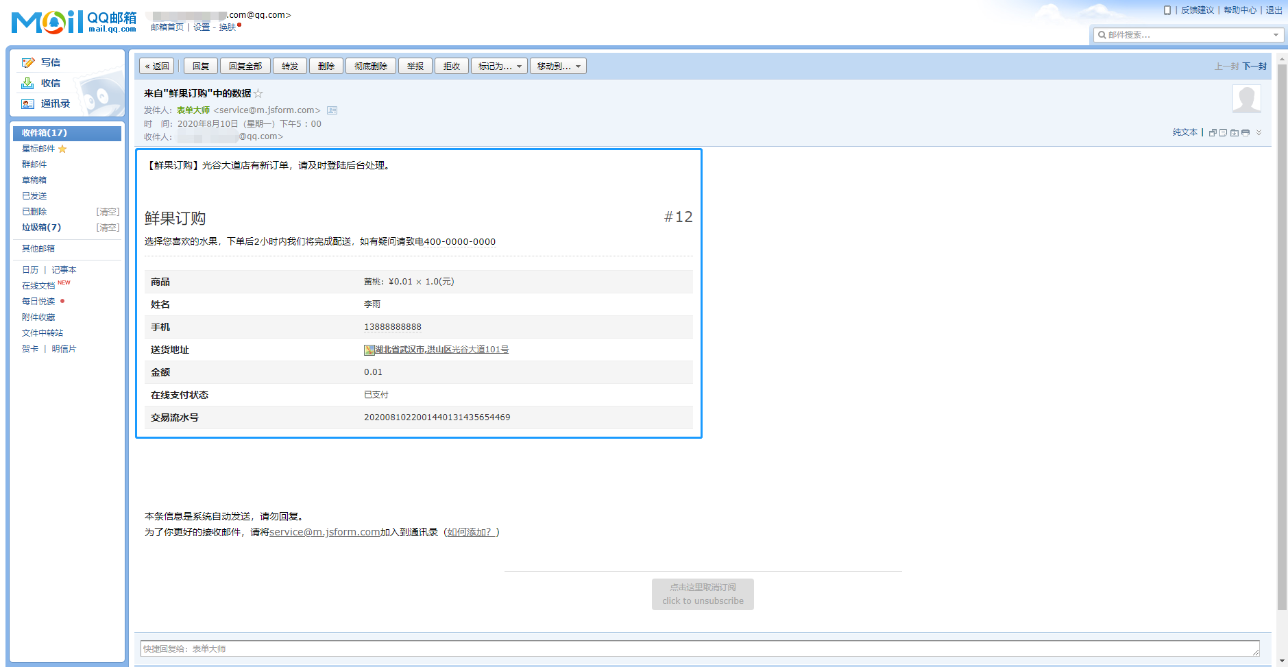The image size is (1288, 667).
Task: Expand the 标记为 dropdown
Action: pos(499,66)
